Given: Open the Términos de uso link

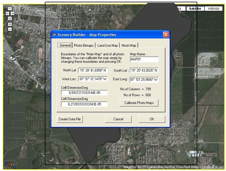Looking at the screenshot, I should pos(212,167).
